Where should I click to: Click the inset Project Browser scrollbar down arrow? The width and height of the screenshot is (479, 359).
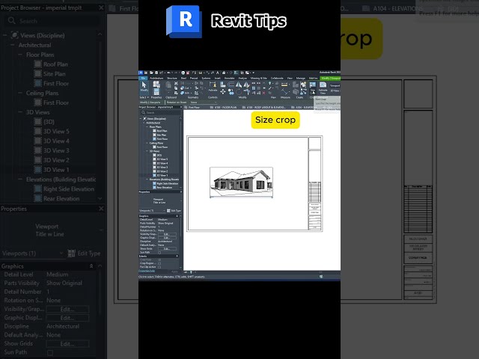tap(180, 188)
